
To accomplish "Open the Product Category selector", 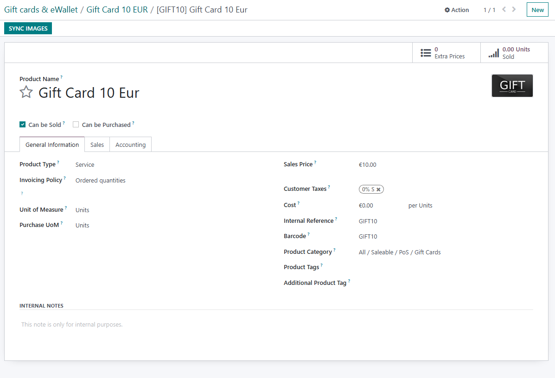I will pyautogui.click(x=399, y=252).
